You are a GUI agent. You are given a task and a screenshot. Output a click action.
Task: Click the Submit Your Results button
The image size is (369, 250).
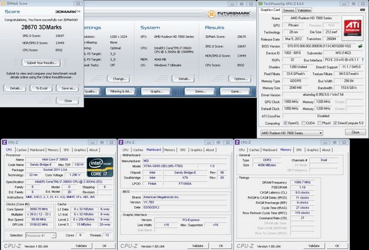point(41,63)
